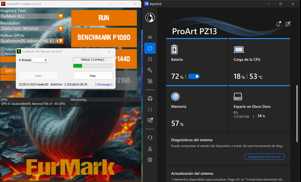Open the wrench tools icon in sidebar
This screenshot has width=301, height=182.
(150, 70)
